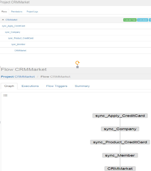Image resolution: width=151 pixels, height=171 pixels.
Task: Open sync_Product_CreditCard job link
Action: click(x=21, y=38)
